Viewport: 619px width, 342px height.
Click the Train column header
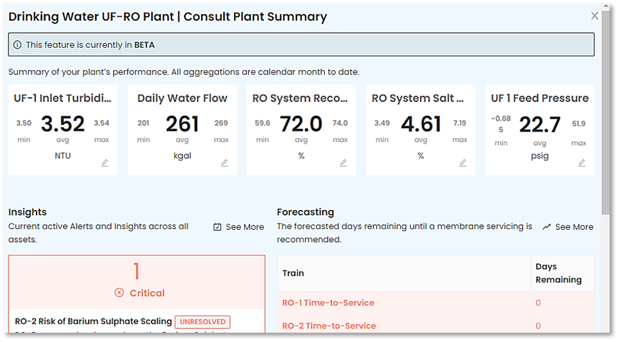tap(293, 273)
